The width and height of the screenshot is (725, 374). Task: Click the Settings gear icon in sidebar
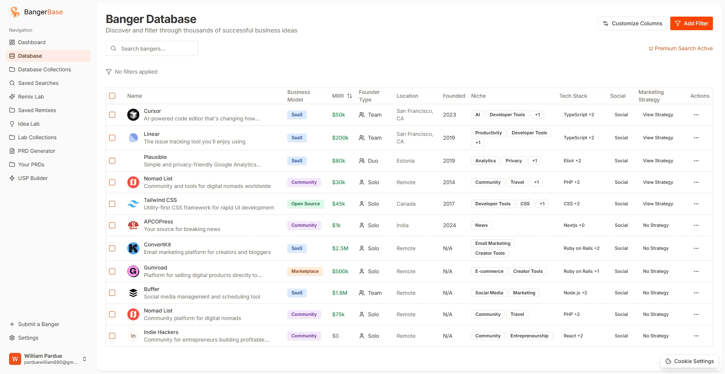(x=12, y=338)
